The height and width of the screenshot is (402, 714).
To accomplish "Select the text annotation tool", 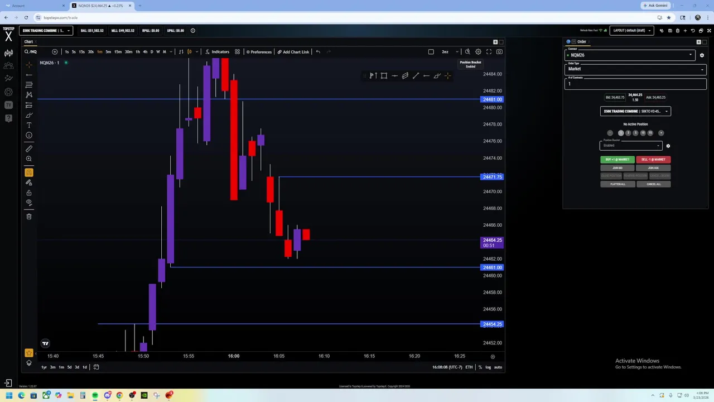I will click(x=29, y=125).
